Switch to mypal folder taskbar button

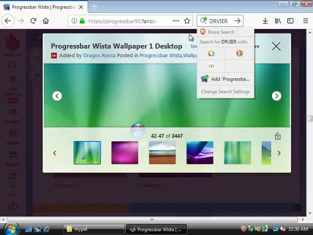(x=94, y=229)
